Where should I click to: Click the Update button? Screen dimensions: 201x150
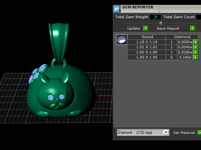134,28
